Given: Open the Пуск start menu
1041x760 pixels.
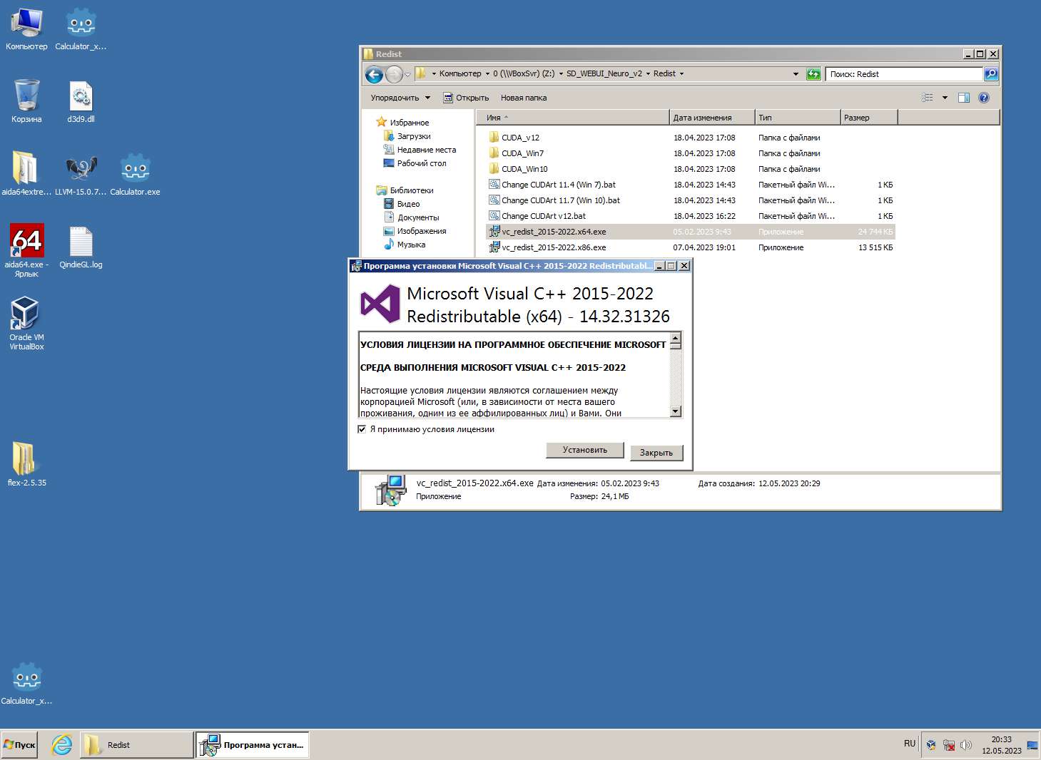Looking at the screenshot, I should [19, 745].
